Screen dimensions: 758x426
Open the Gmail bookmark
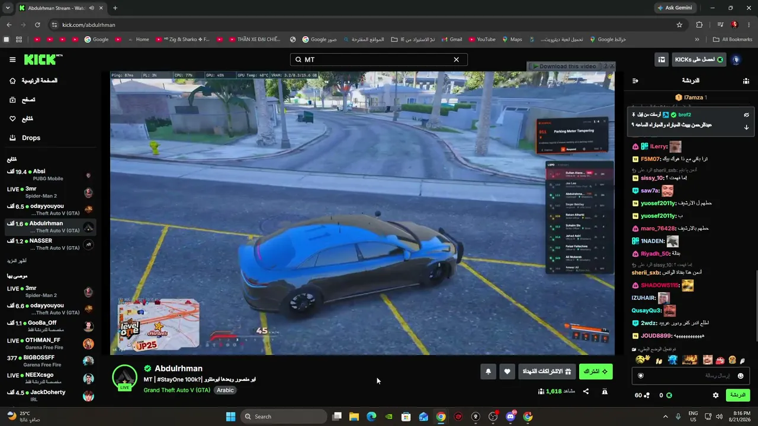tap(451, 40)
